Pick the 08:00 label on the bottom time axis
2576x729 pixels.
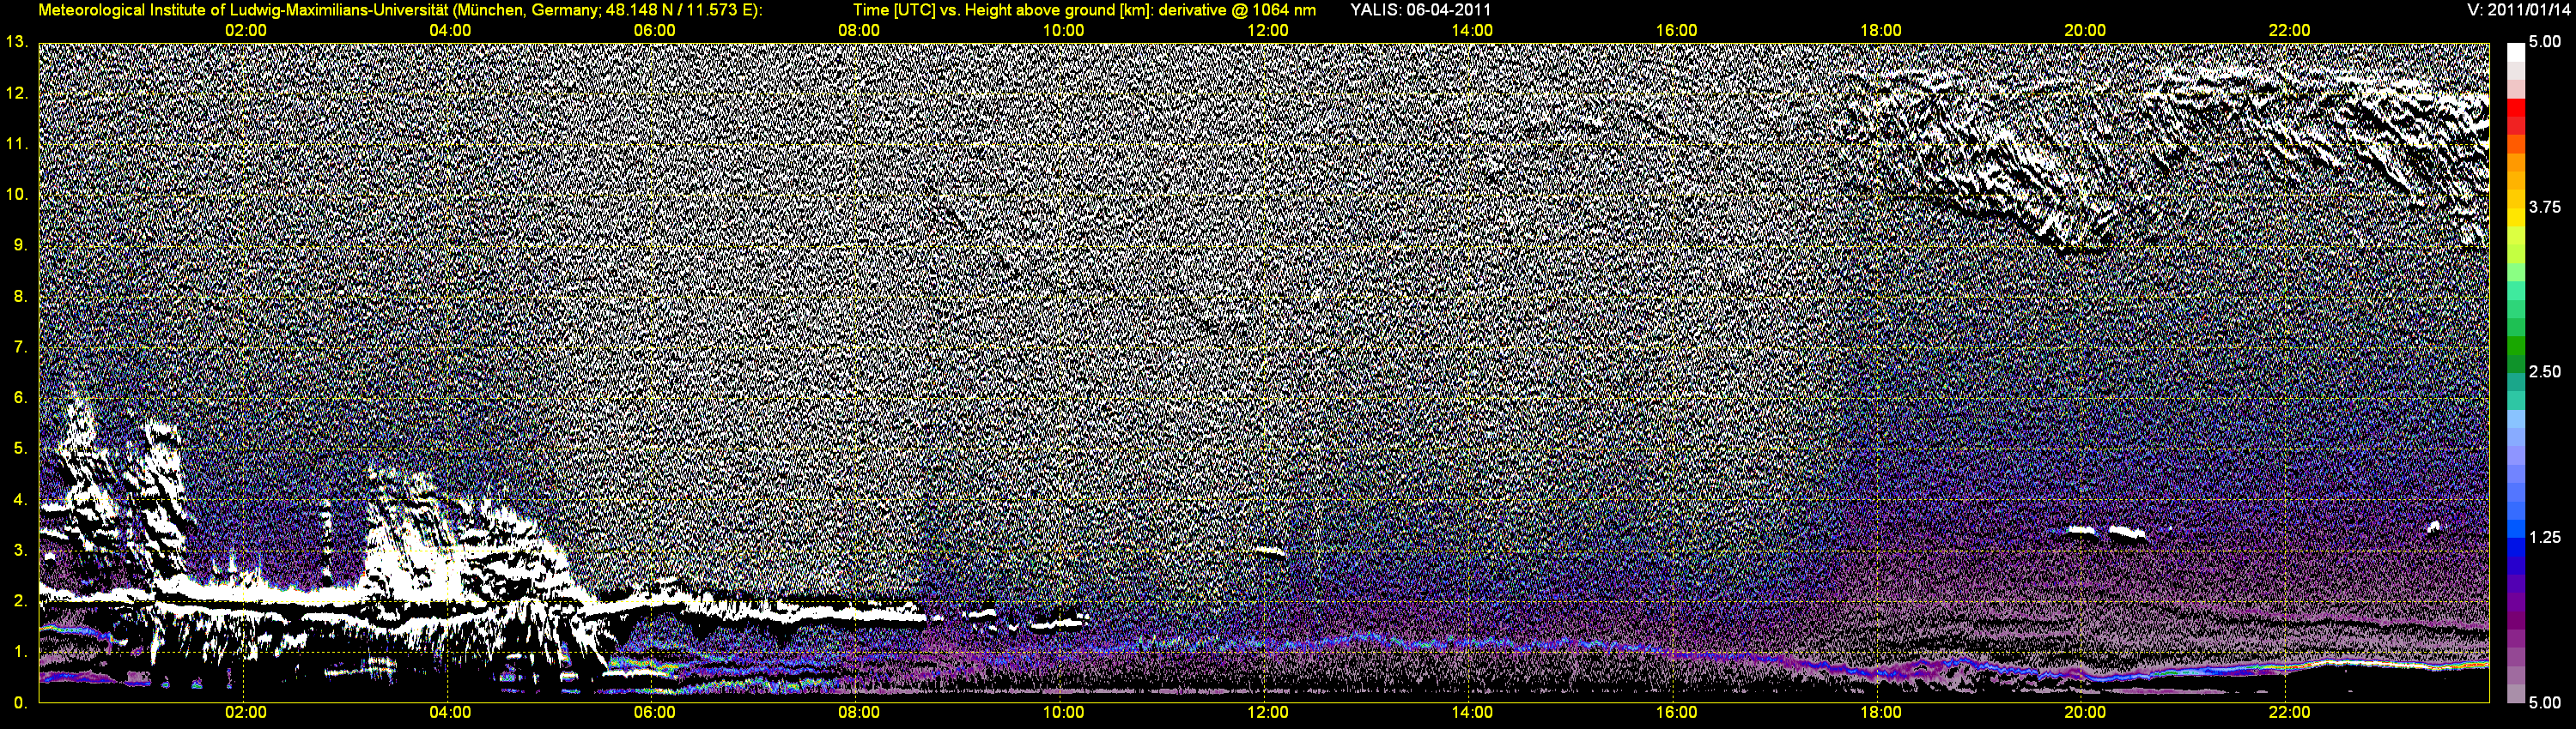(859, 713)
